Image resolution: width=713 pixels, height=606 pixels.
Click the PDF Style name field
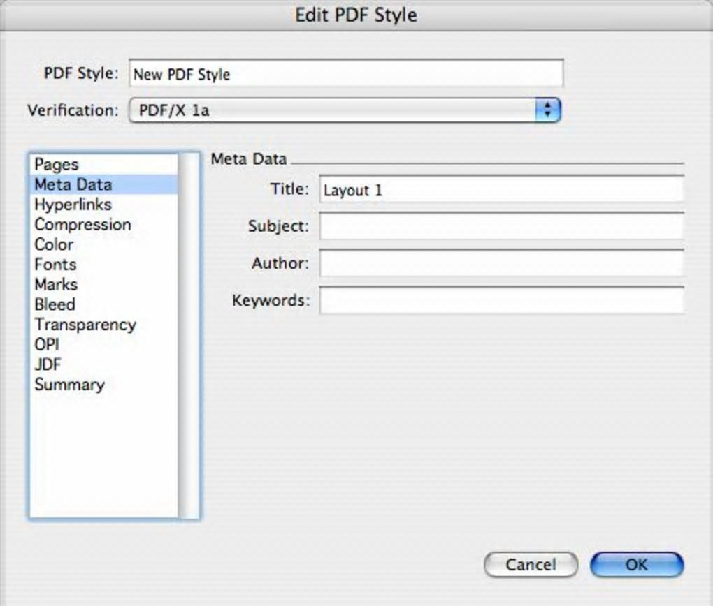click(345, 73)
